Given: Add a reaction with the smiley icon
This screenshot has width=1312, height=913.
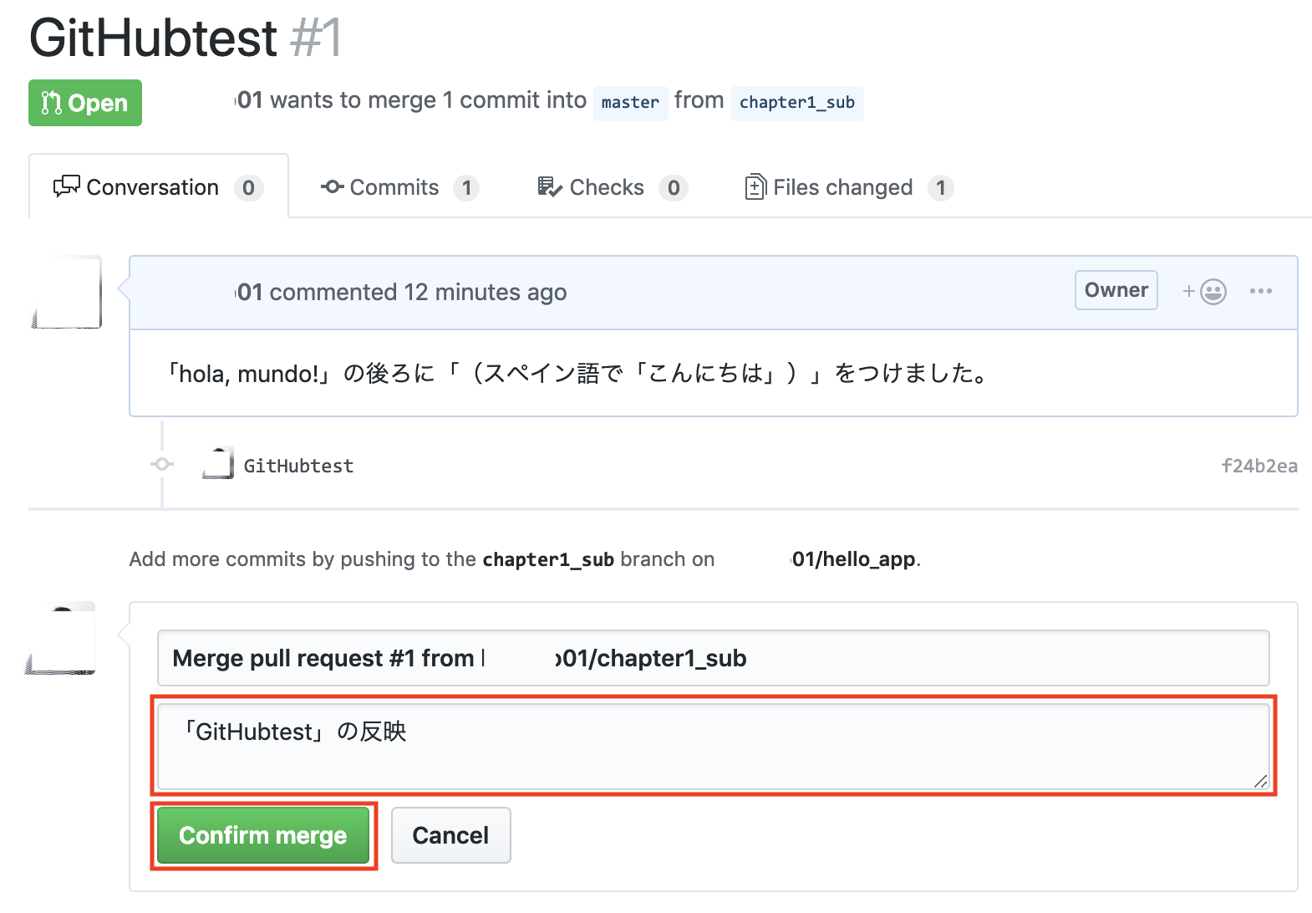Looking at the screenshot, I should click(1204, 291).
